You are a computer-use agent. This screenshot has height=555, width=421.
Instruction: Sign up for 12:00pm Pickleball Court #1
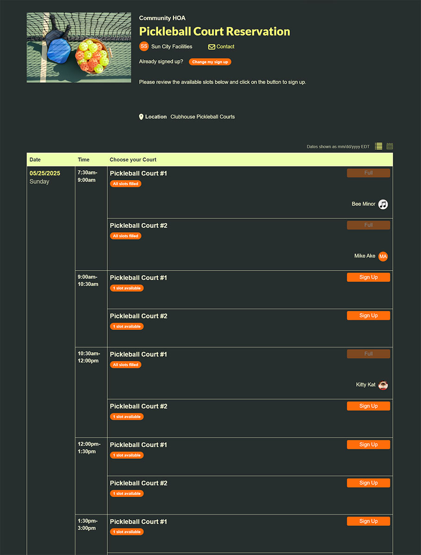[368, 444]
